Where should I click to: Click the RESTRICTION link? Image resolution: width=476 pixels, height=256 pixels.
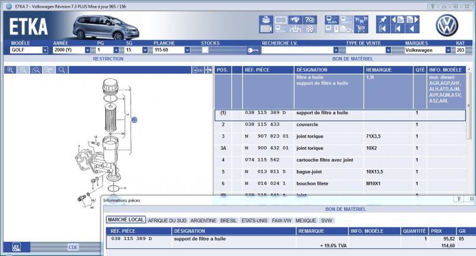tap(108, 59)
